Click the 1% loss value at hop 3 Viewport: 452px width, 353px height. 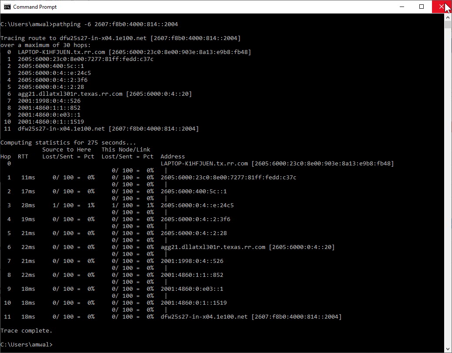coord(91,205)
